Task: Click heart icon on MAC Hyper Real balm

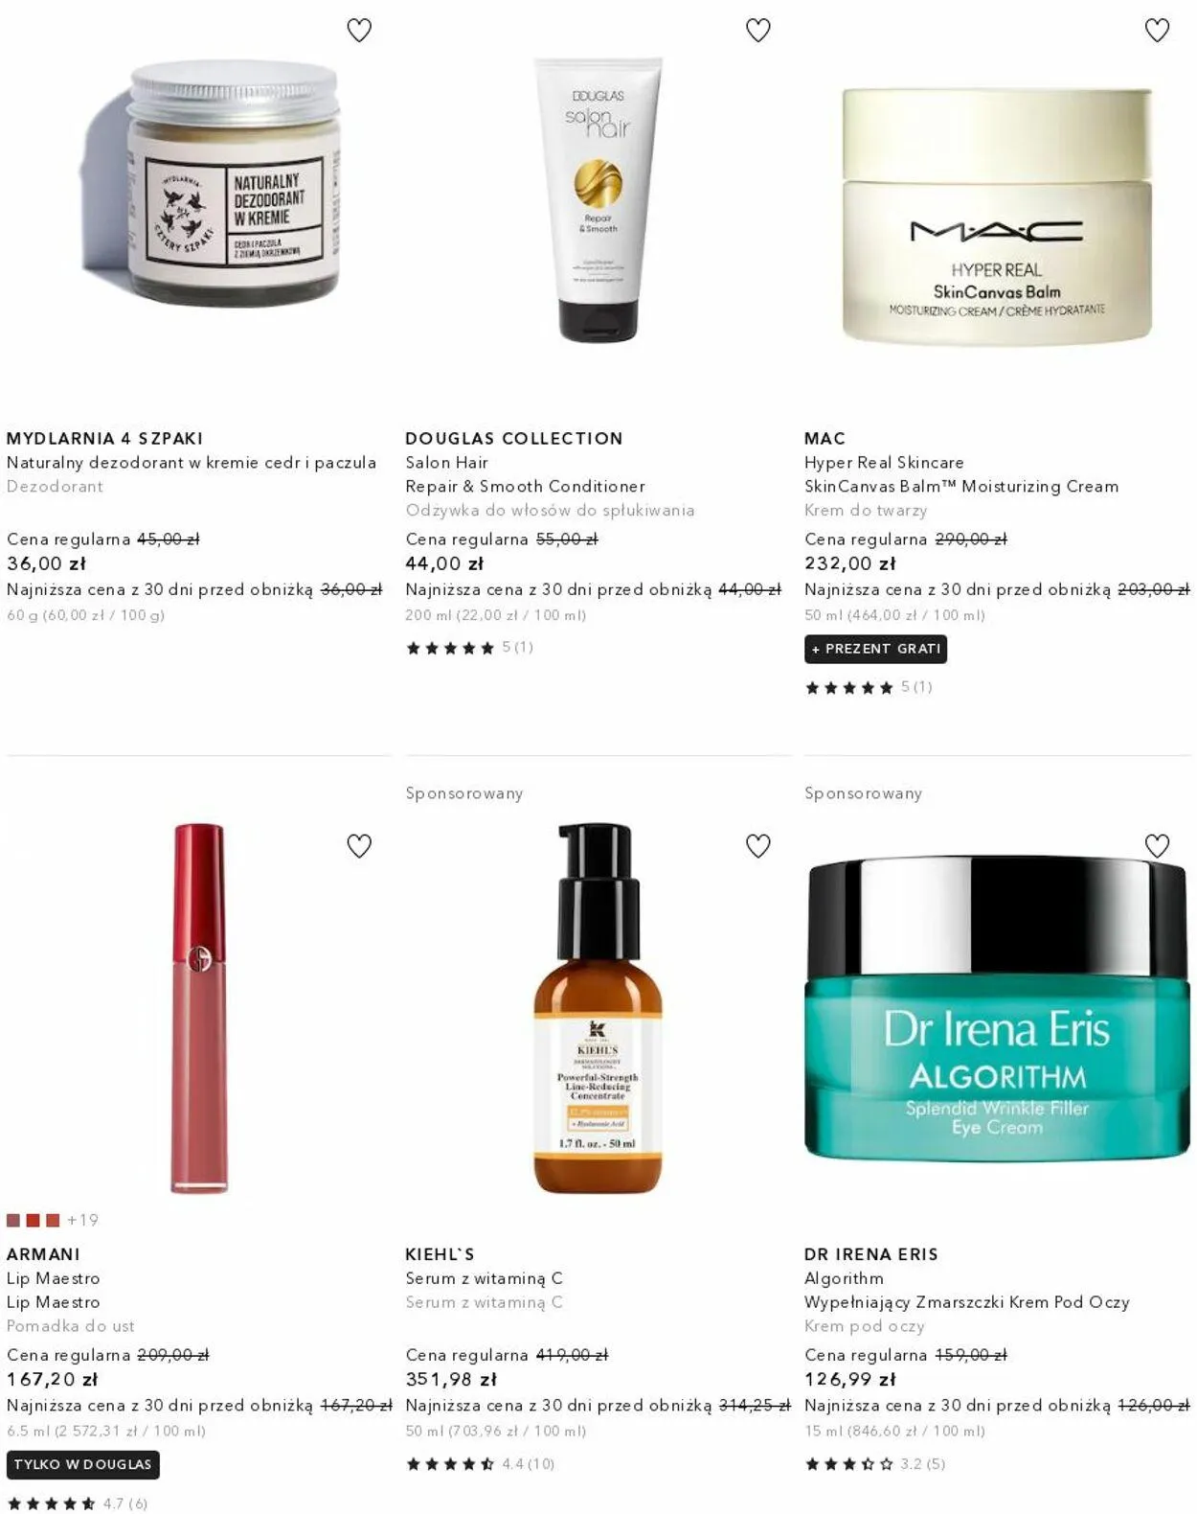Action: coord(1157,31)
